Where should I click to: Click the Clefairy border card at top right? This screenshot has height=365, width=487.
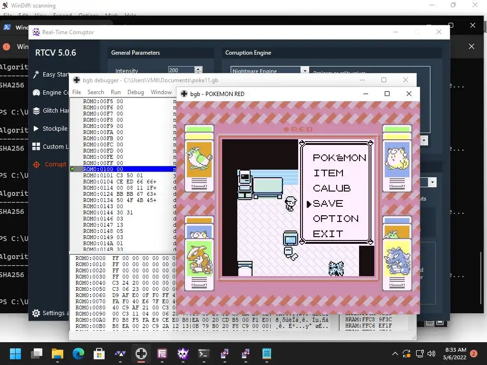click(397, 158)
